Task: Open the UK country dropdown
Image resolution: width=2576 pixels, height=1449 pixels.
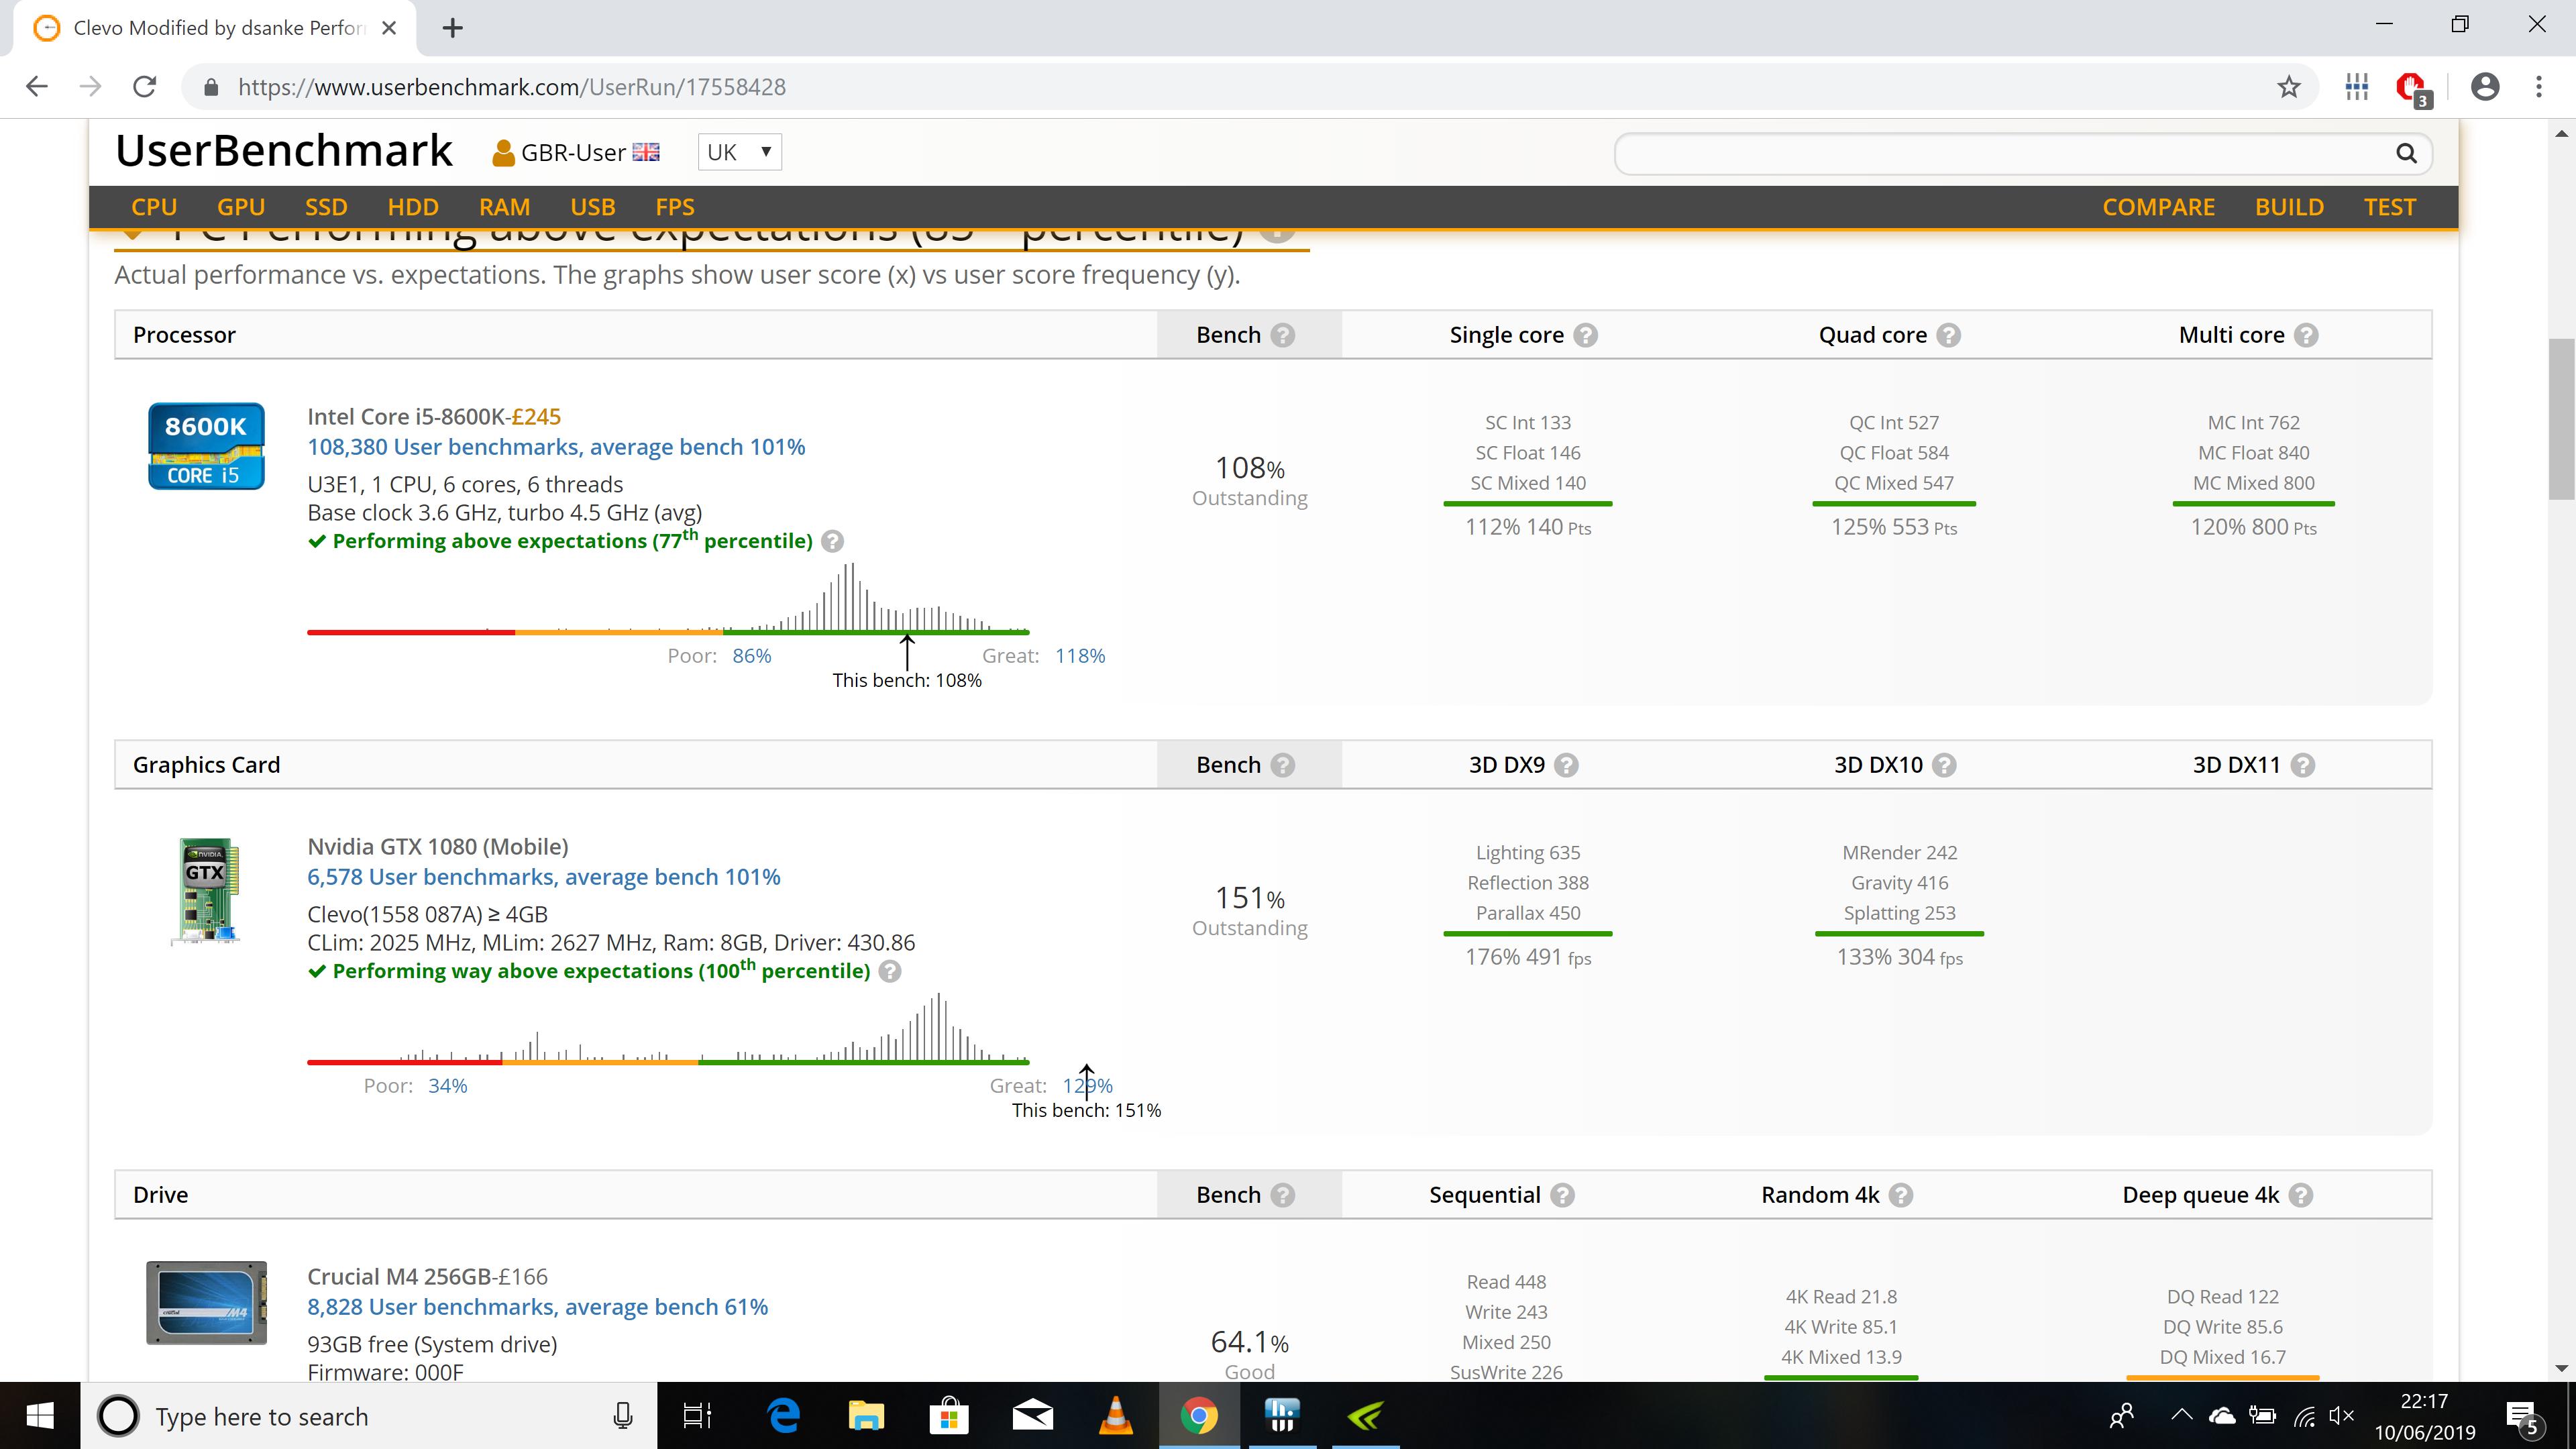Action: click(x=739, y=152)
